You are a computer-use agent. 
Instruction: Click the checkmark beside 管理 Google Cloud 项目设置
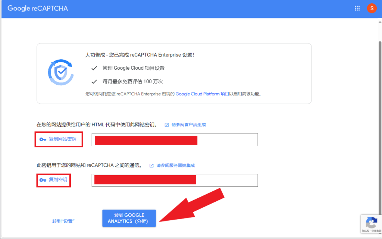94,68
